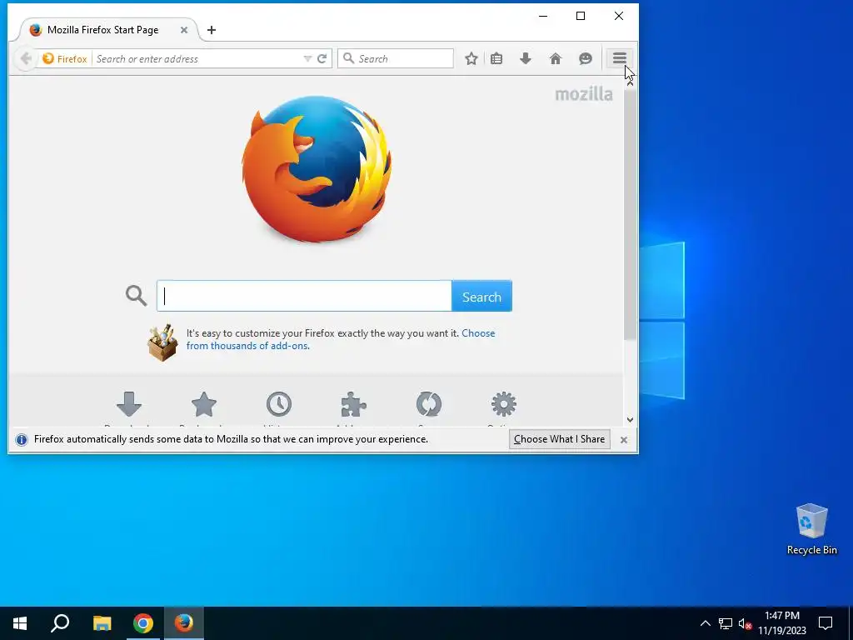Open Options gear shortcut on start page

(x=504, y=404)
